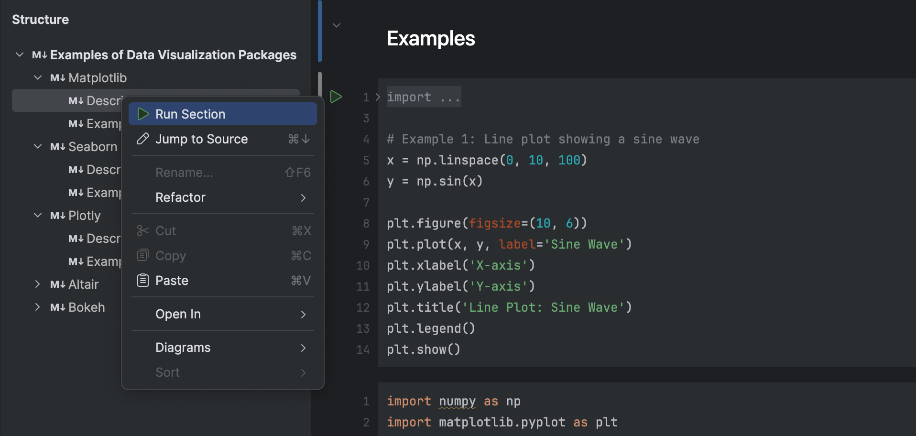The width and height of the screenshot is (916, 436).
Task: Expand the Bokeh tree node
Action: point(38,307)
